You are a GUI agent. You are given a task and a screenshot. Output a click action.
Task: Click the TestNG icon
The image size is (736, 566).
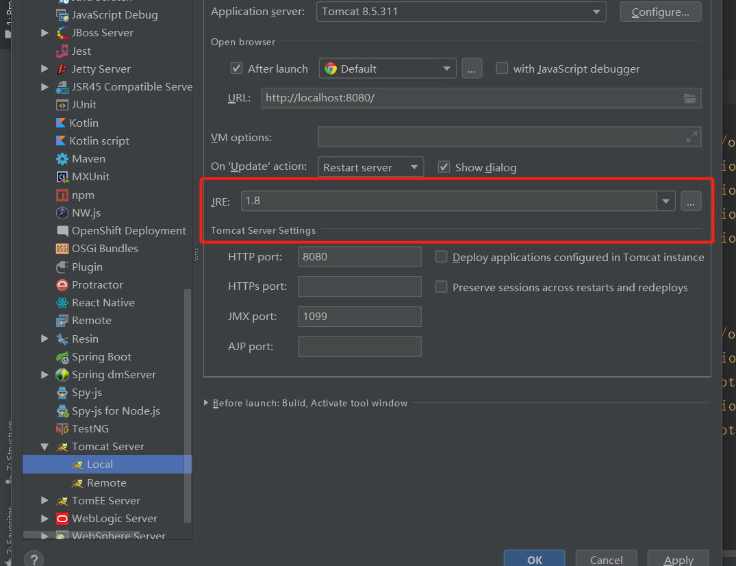(x=62, y=429)
